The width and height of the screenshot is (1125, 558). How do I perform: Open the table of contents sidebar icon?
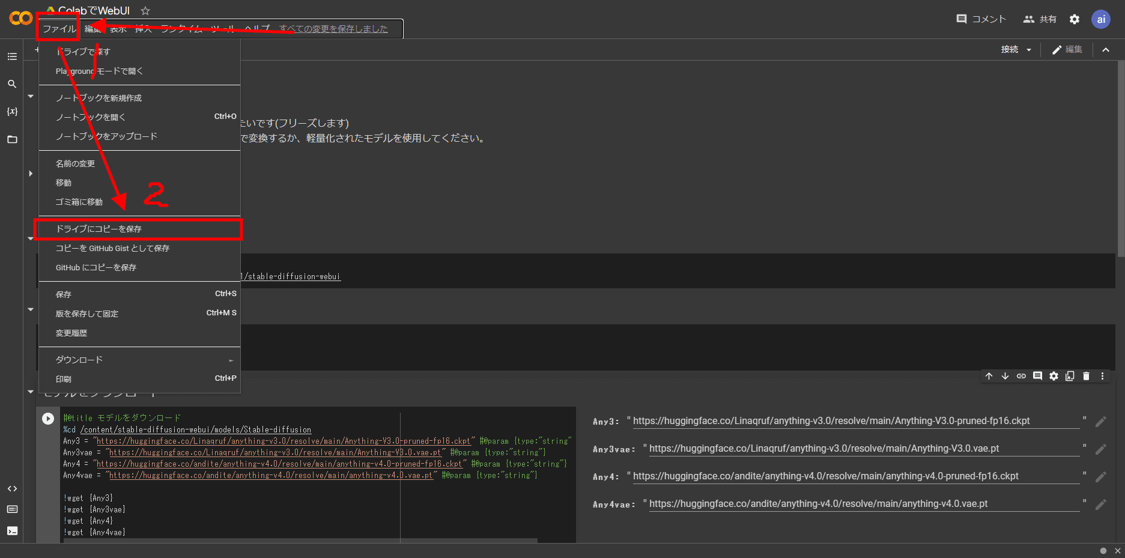point(12,56)
